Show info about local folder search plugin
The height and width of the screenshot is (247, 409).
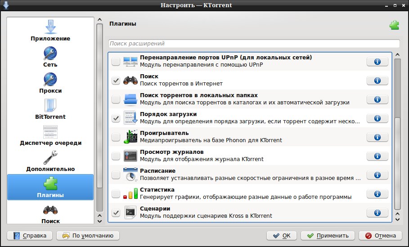[x=377, y=99]
